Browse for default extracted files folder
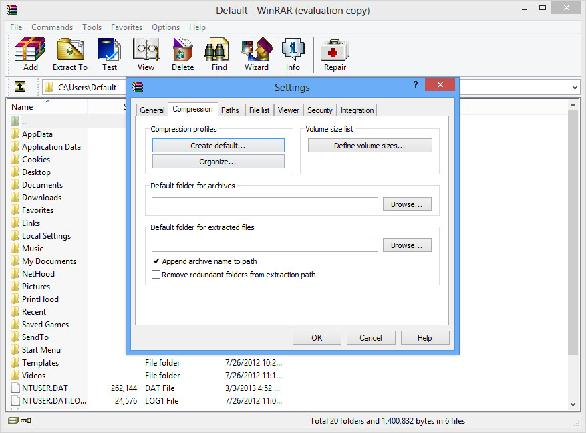The height and width of the screenshot is (433, 586). point(407,245)
